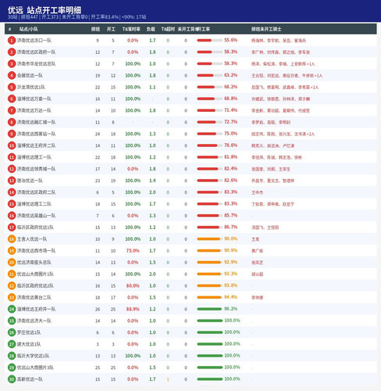Click the 68.8% start rate value
The width and height of the screenshot is (381, 391).
click(231, 99)
